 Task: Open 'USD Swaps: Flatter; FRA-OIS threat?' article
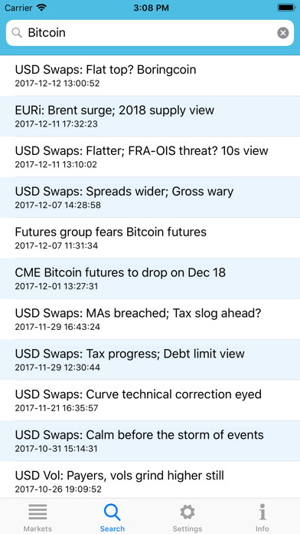150,157
